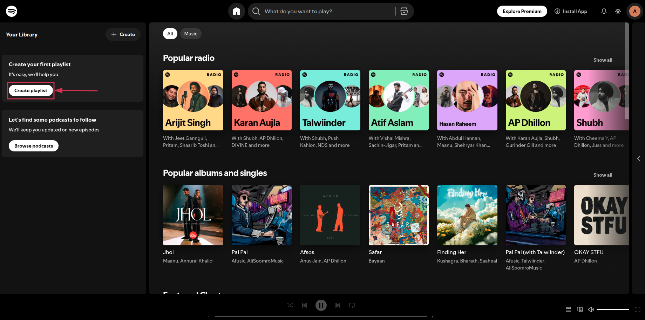Click the song progress bar

[321, 316]
